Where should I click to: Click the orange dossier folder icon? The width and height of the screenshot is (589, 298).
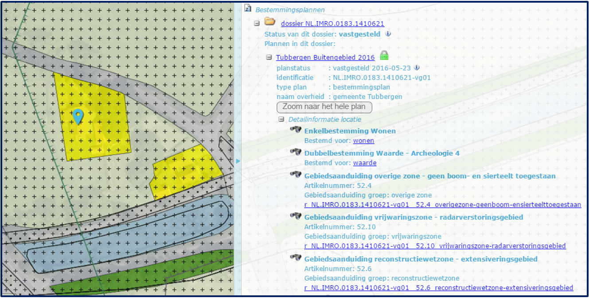269,21
